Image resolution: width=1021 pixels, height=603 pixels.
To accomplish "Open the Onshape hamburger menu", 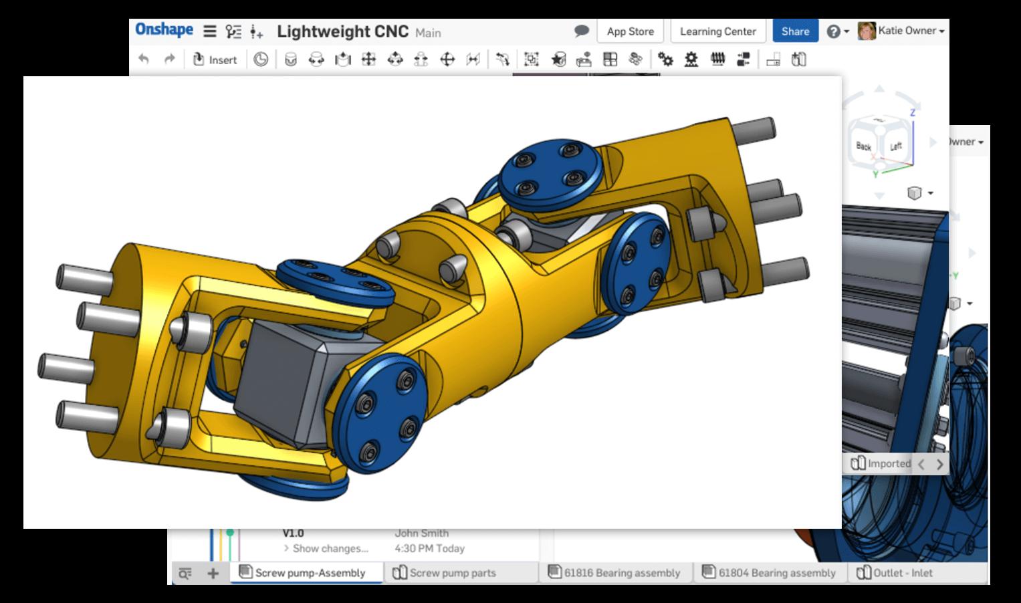I will click(x=210, y=31).
